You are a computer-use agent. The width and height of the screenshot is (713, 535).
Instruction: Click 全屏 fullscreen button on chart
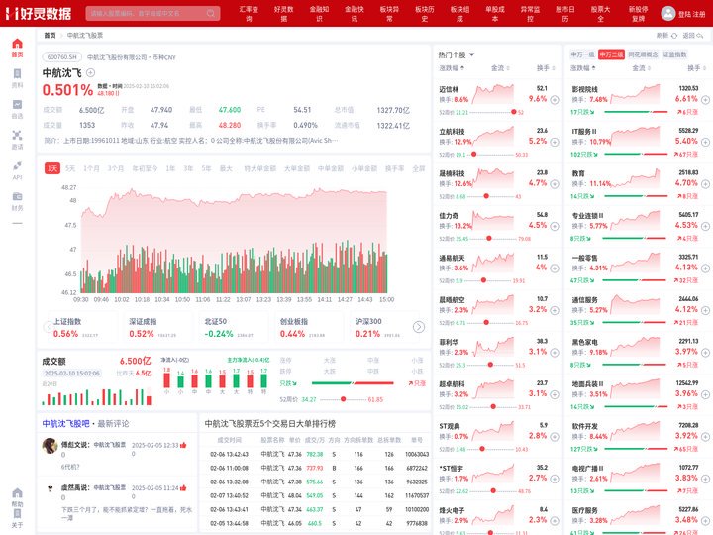(418, 168)
